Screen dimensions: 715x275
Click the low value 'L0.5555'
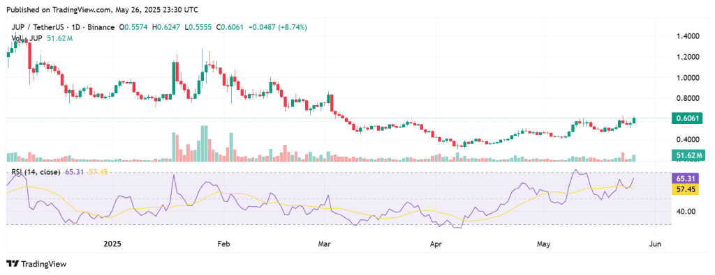(x=199, y=27)
